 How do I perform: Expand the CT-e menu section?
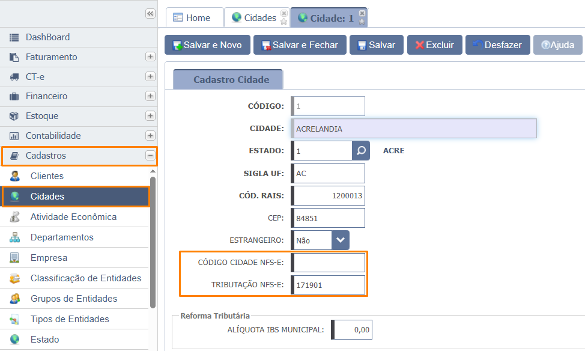coord(150,76)
